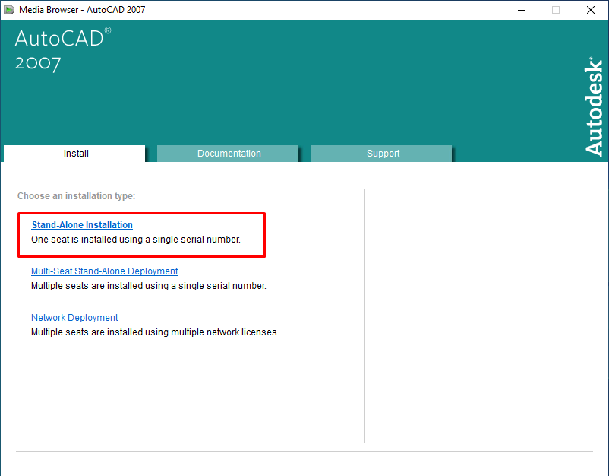Start the Stand-Alone Installation

pyautogui.click(x=82, y=225)
